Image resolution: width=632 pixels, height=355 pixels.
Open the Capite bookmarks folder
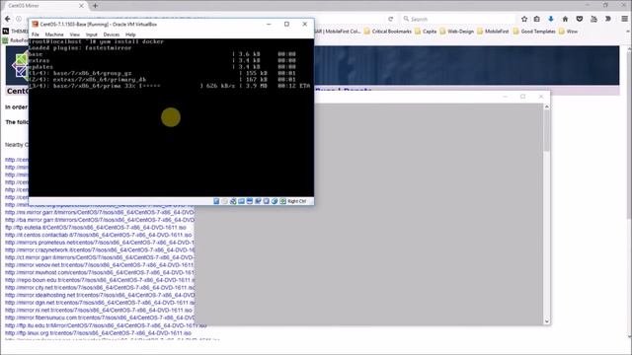click(x=426, y=32)
